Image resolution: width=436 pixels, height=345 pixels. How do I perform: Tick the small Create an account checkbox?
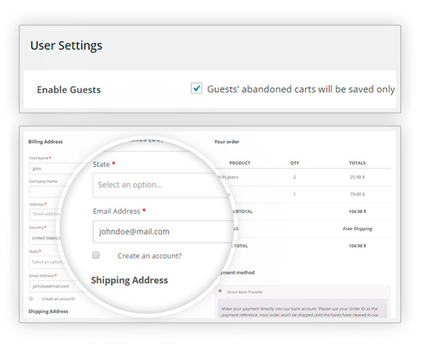point(31,299)
